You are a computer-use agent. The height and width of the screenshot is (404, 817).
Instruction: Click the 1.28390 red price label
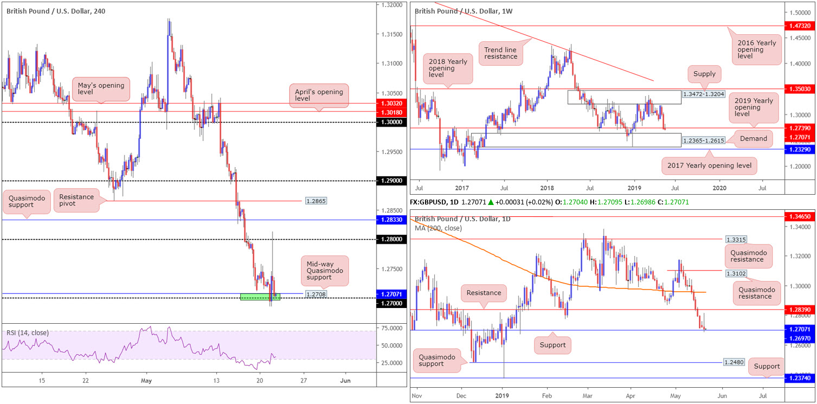pyautogui.click(x=800, y=309)
